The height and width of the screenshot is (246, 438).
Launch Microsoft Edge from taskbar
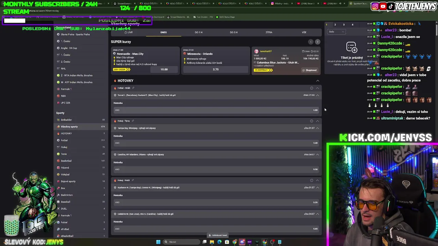[219, 242]
